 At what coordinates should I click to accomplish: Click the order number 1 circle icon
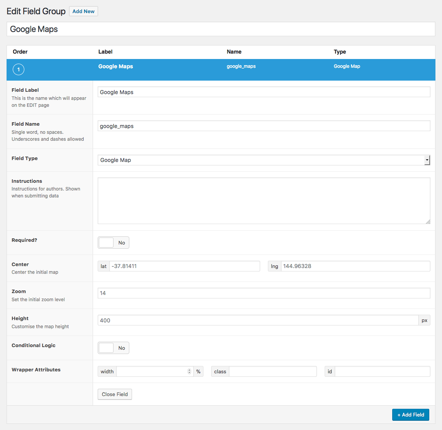[19, 69]
